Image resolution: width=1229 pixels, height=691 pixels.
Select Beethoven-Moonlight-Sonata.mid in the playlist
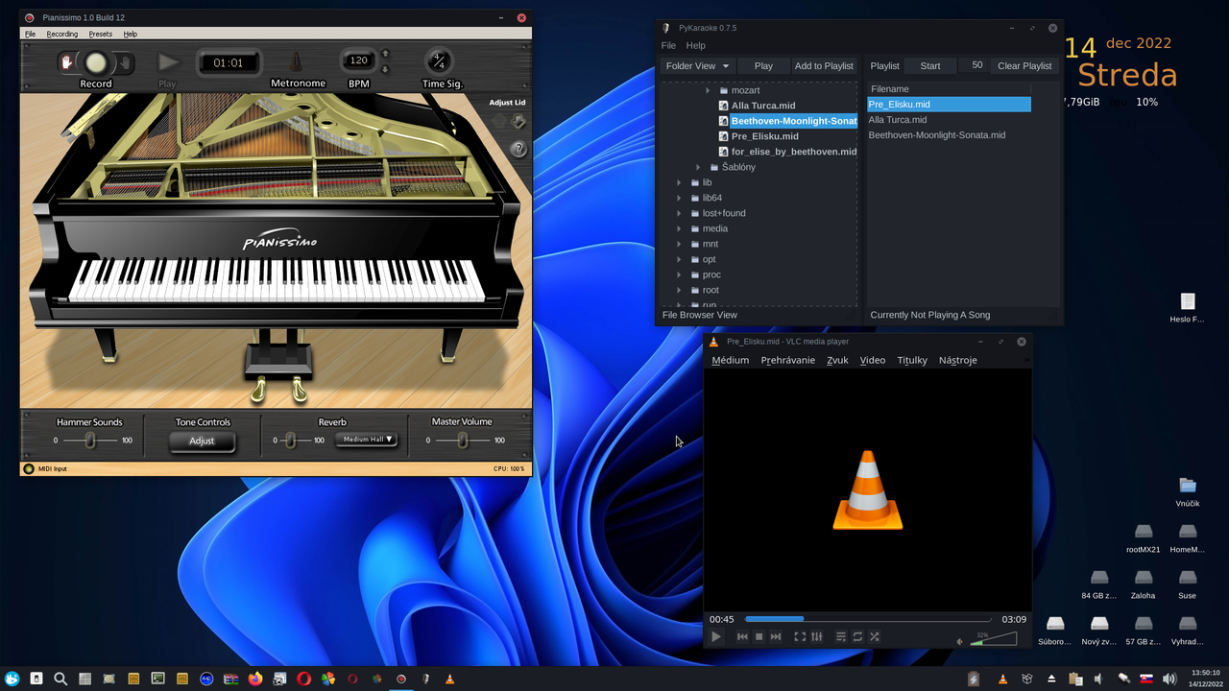coord(937,135)
